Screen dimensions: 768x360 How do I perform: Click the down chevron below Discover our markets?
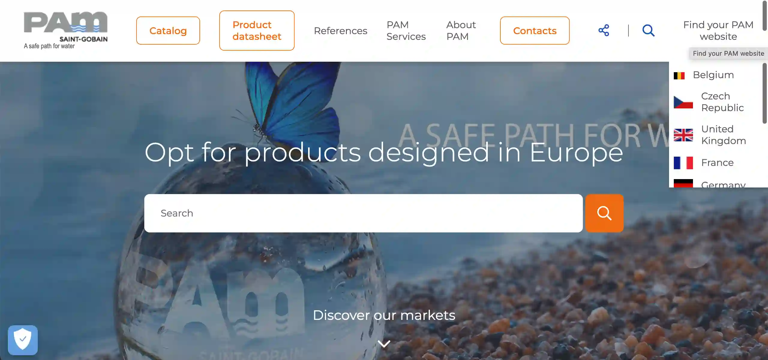point(384,344)
